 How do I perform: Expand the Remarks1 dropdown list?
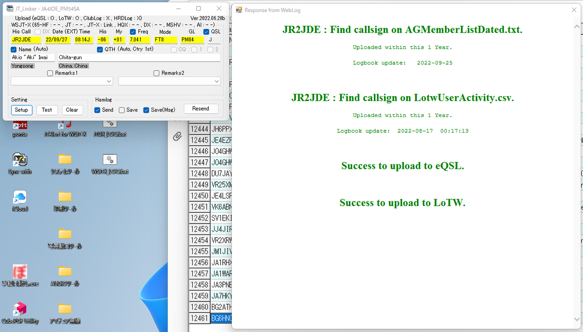(109, 81)
